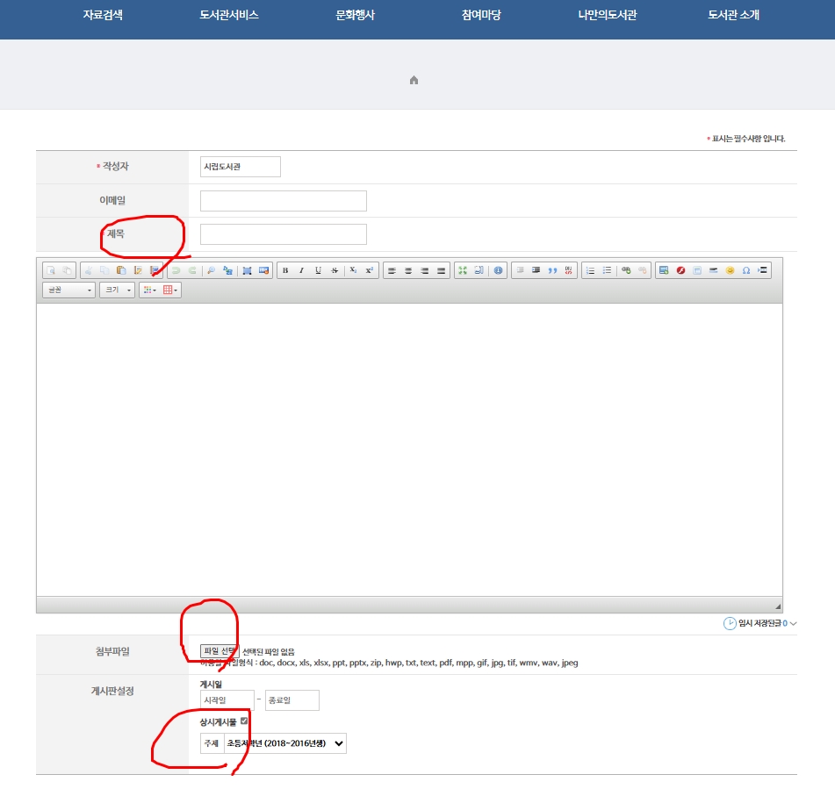The height and width of the screenshot is (789, 835).
Task: Insert a hyperlink with link icon
Action: click(626, 270)
